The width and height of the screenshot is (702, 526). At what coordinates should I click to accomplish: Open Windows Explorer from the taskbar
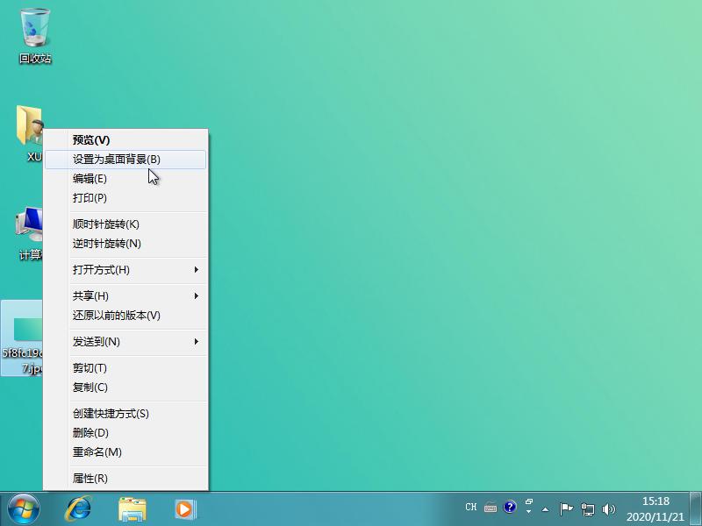click(132, 507)
